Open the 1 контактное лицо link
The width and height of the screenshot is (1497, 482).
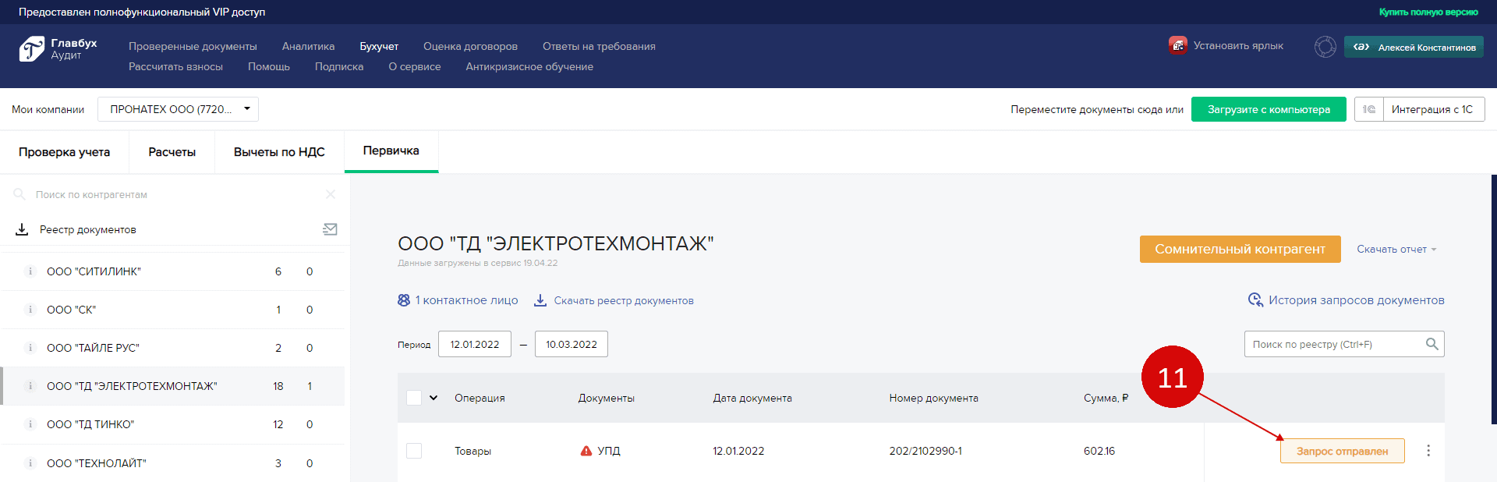point(466,300)
